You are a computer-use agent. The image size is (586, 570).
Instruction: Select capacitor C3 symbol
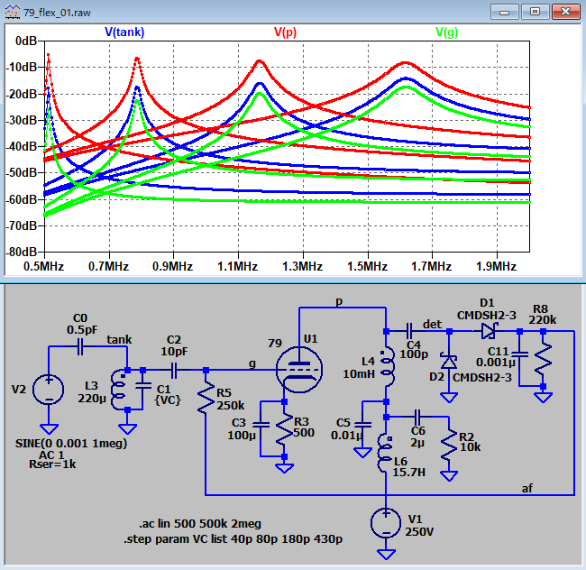point(261,425)
